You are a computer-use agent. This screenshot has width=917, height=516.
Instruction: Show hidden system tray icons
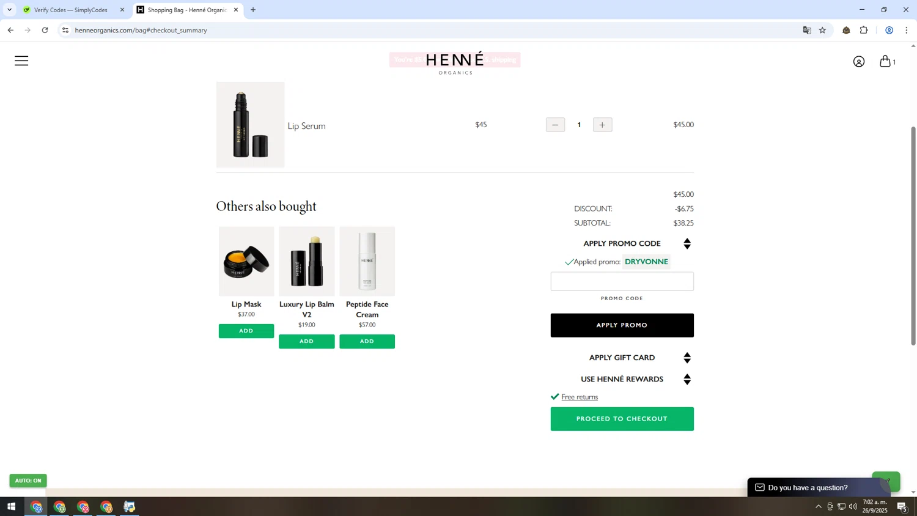tap(818, 506)
